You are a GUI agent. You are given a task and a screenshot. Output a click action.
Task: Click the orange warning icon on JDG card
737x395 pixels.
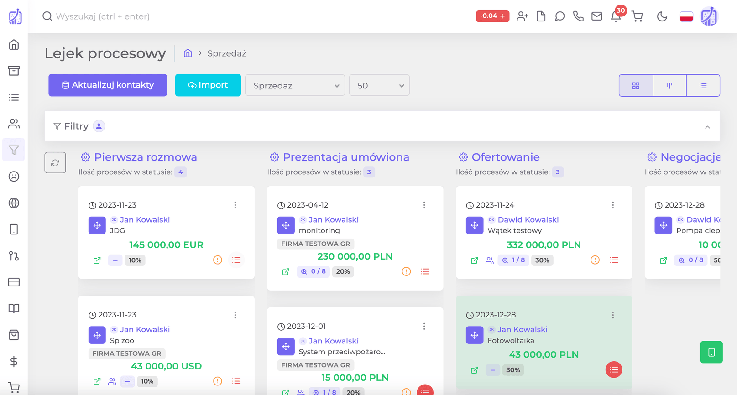pyautogui.click(x=218, y=260)
